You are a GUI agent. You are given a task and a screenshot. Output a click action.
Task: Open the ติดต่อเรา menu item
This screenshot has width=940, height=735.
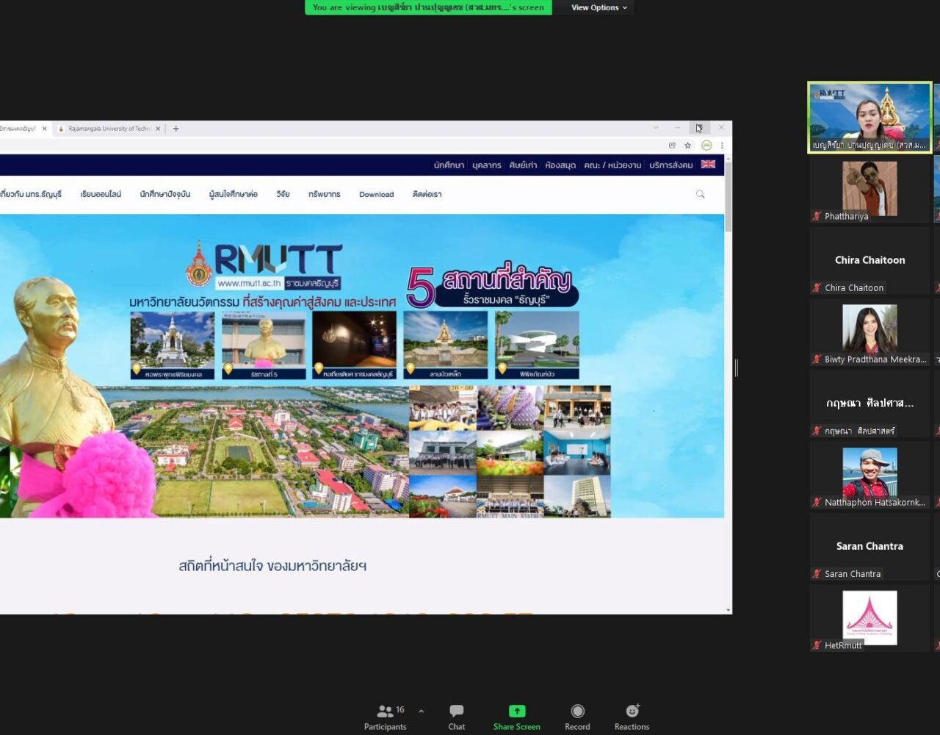pyautogui.click(x=427, y=195)
